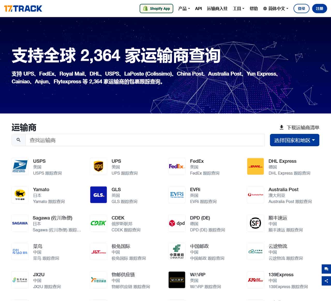Click the Shopify App button
The height and width of the screenshot is (301, 331).
click(156, 9)
